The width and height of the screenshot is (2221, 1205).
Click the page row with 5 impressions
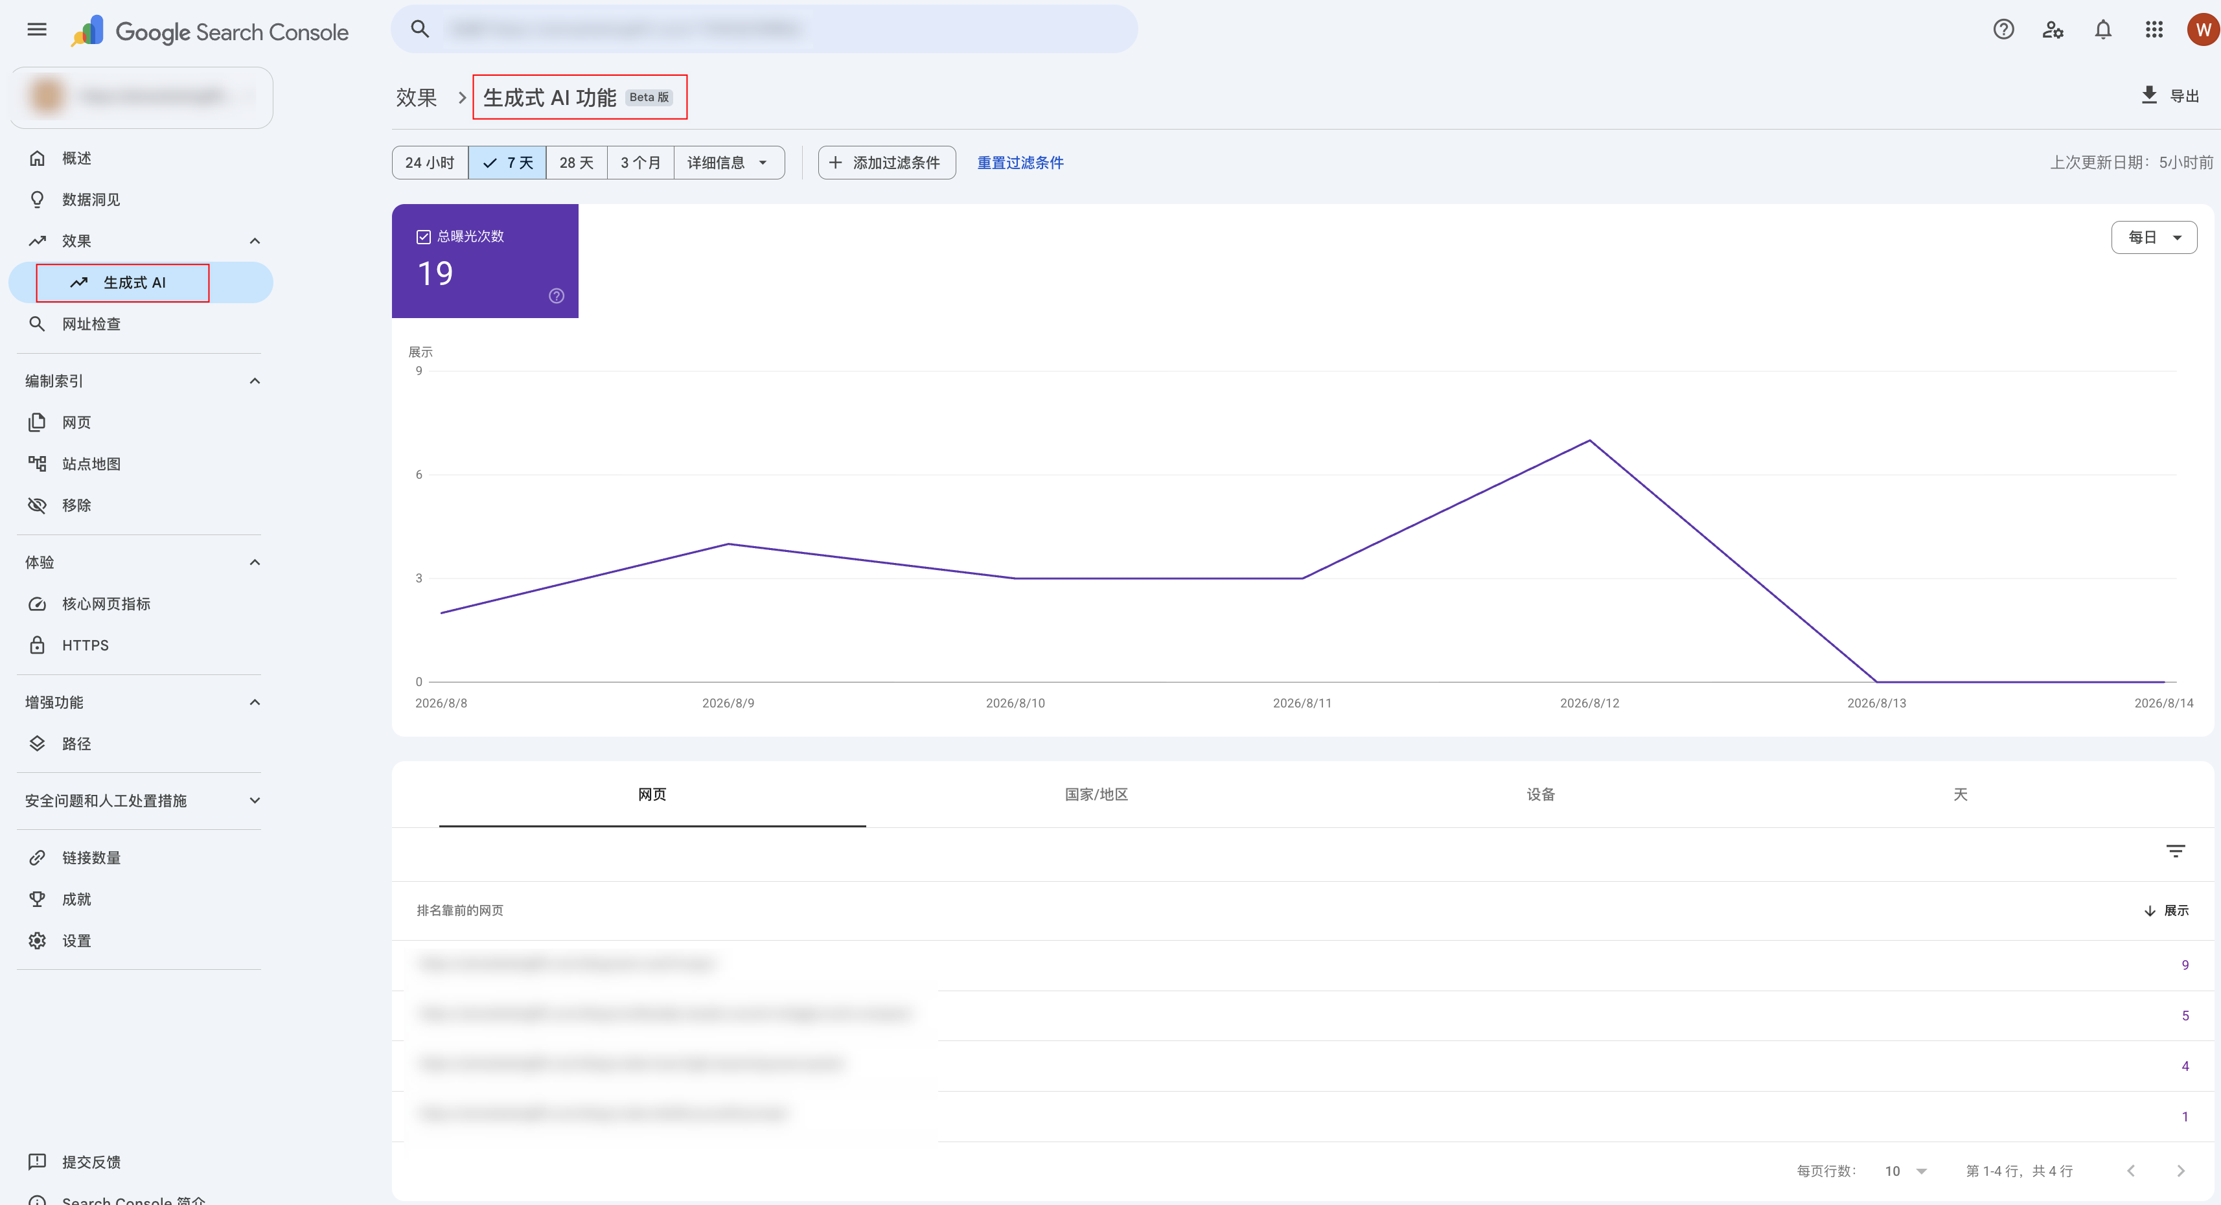pos(1302,1015)
